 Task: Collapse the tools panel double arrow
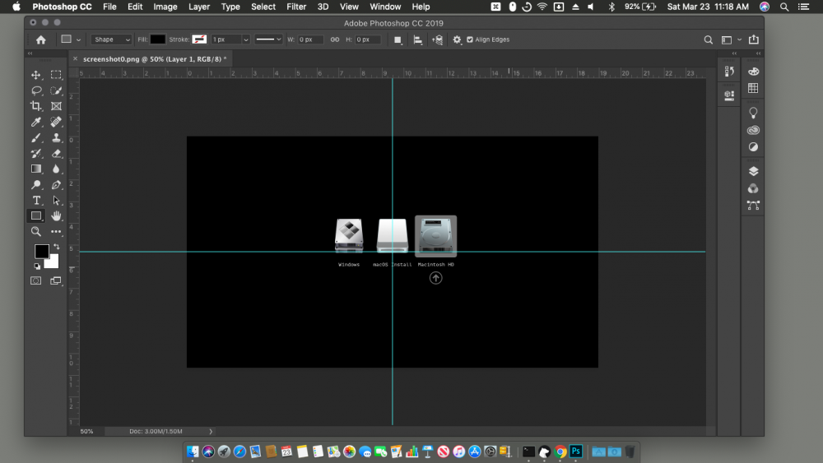click(x=30, y=53)
